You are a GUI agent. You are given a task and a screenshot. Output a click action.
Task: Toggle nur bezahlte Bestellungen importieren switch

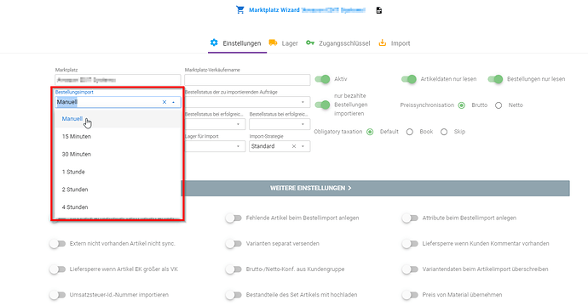click(322, 105)
